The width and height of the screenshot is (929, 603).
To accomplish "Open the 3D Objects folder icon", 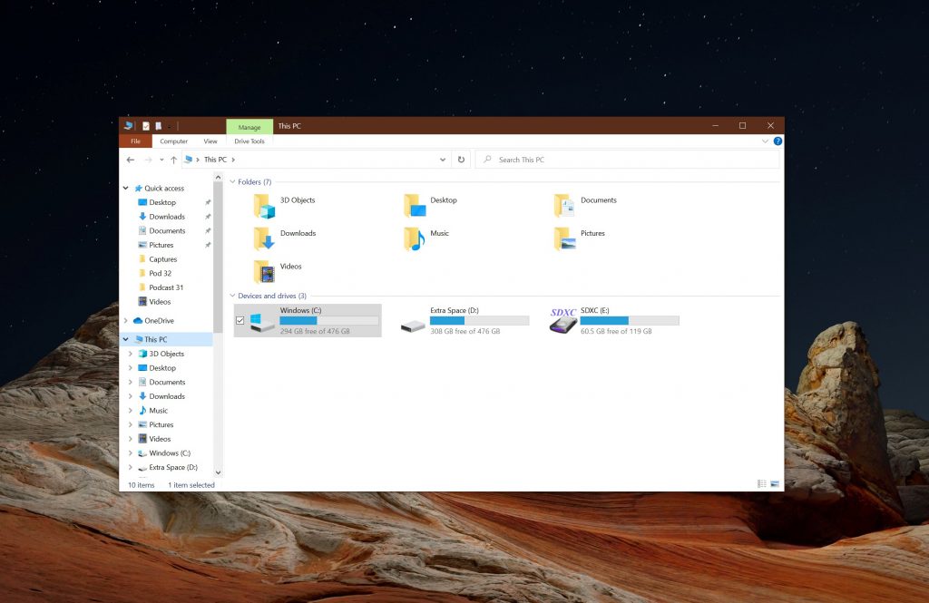I will 264,206.
